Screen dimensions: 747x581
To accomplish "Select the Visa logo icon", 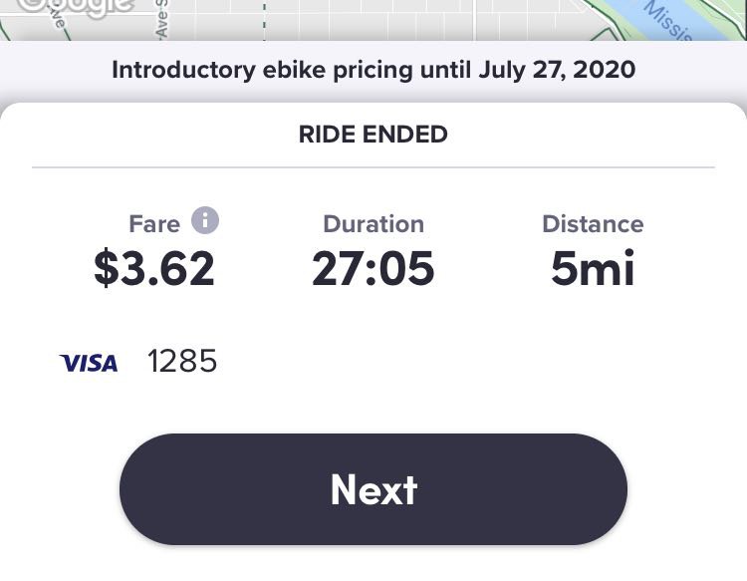I will (x=89, y=363).
